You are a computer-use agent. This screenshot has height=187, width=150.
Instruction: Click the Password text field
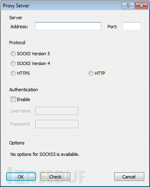[57, 124]
